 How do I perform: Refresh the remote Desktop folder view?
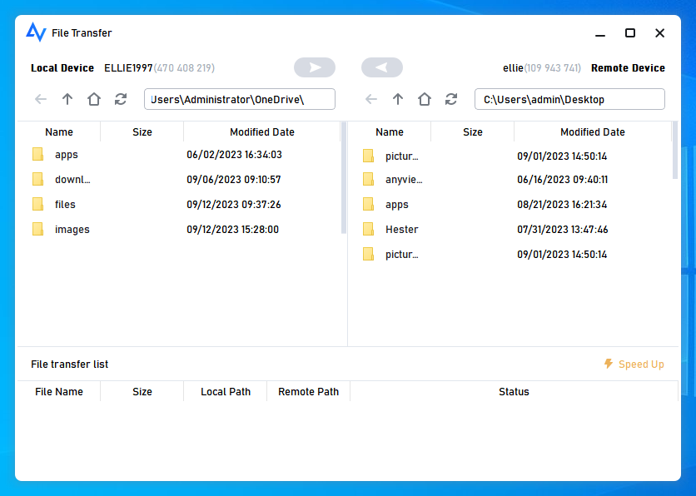[x=451, y=99]
